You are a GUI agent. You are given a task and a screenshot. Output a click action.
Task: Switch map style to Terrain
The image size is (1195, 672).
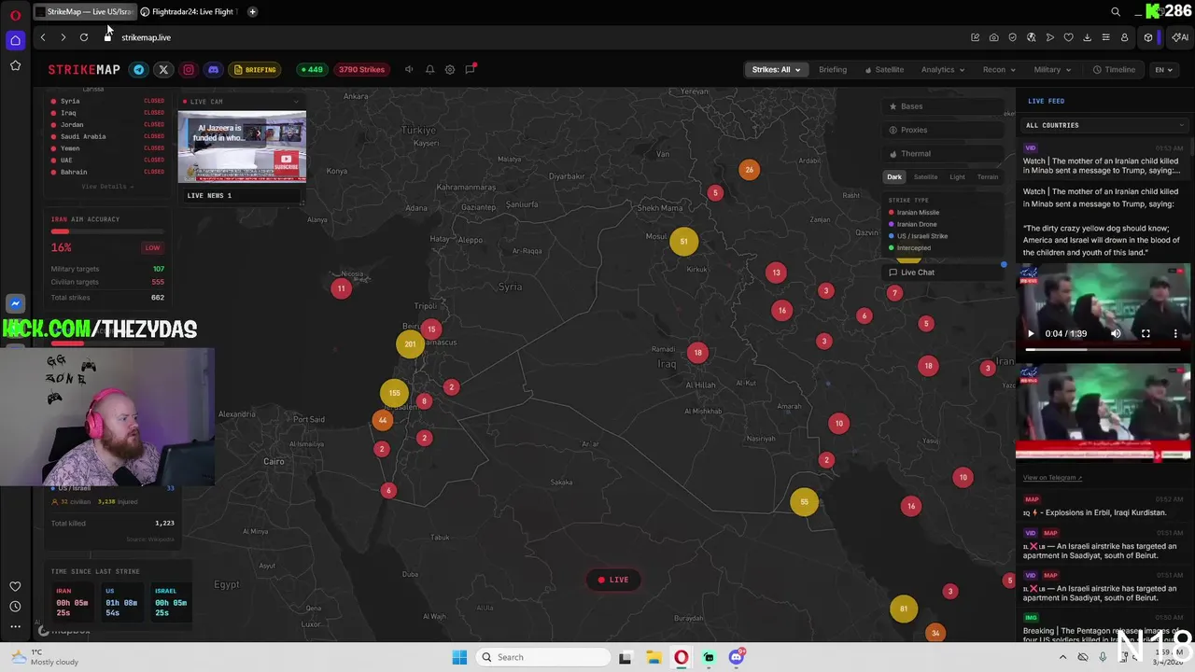click(987, 176)
